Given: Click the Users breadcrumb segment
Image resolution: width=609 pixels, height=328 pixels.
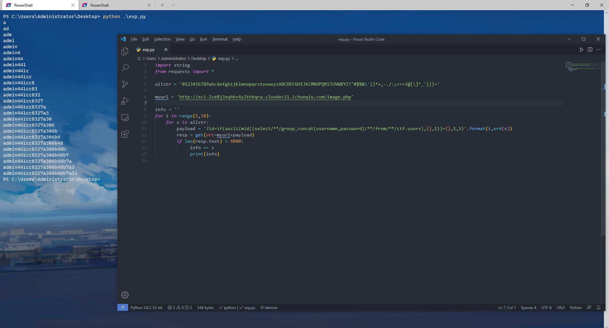Looking at the screenshot, I should [x=151, y=59].
